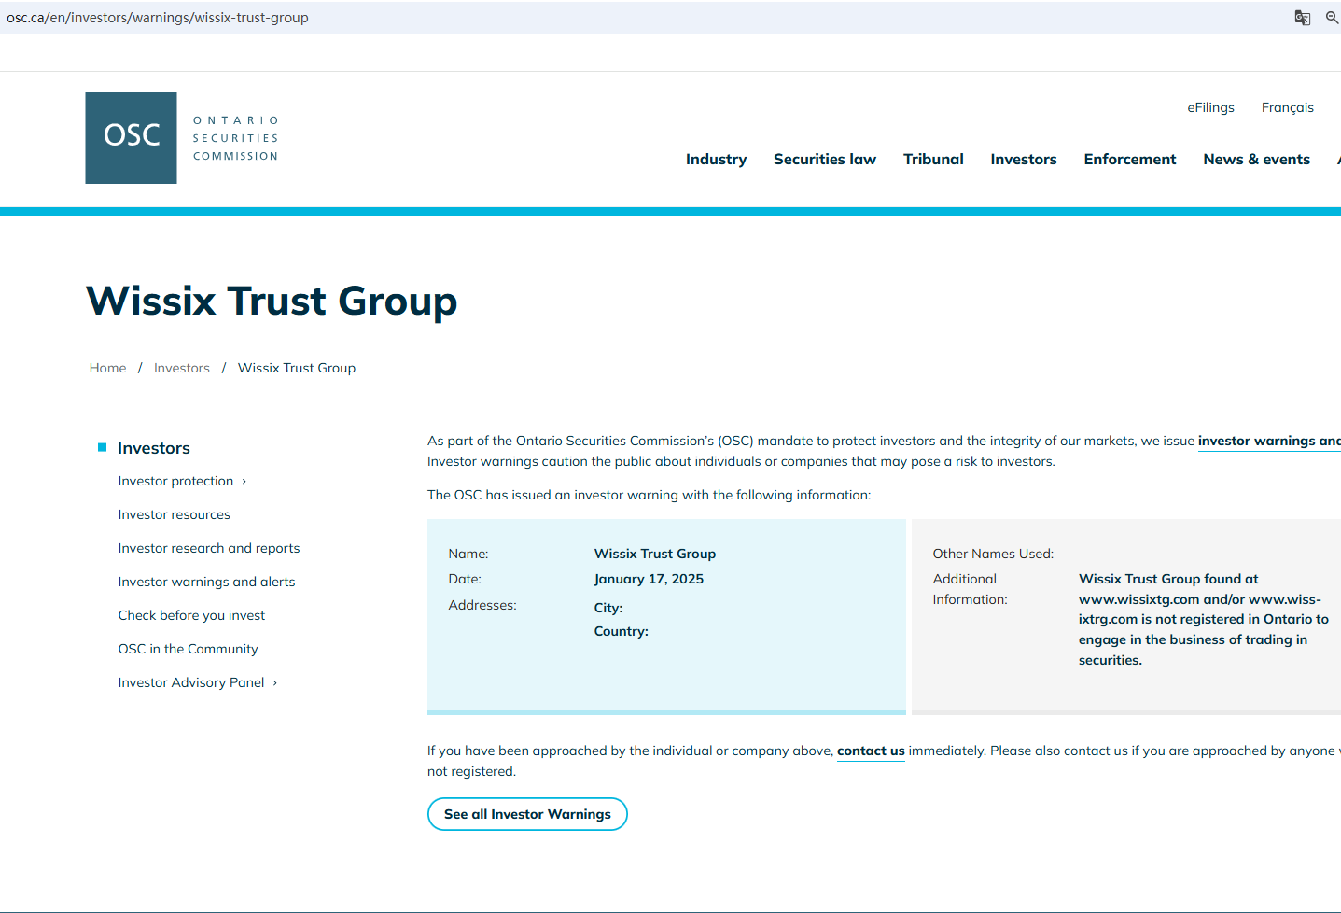Switch to Français

click(1288, 107)
